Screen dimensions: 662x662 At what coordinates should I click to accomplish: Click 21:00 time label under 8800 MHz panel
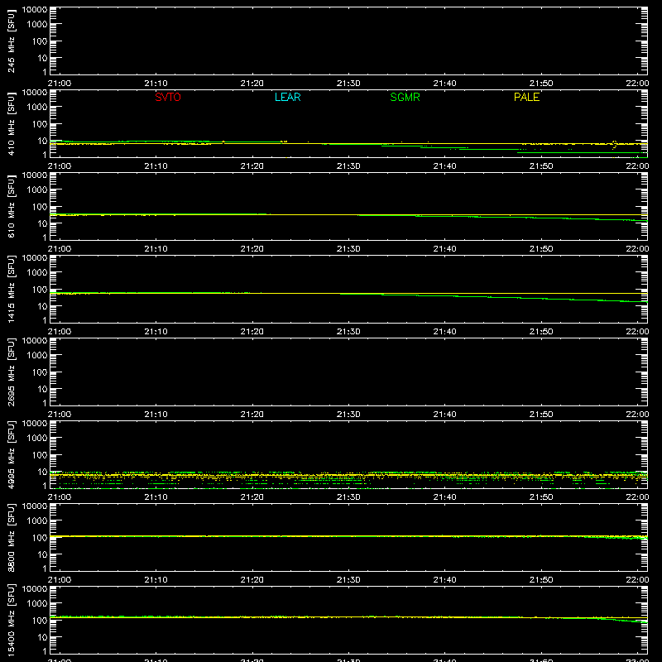pyautogui.click(x=60, y=580)
